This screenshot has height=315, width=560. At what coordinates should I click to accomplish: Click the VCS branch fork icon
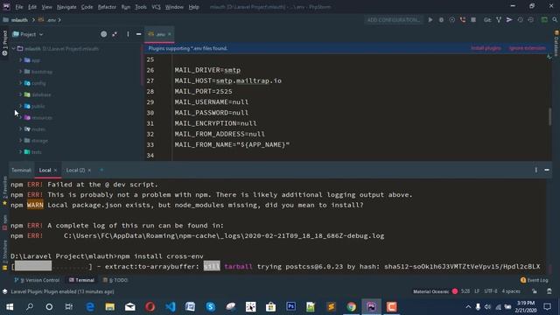point(499,20)
